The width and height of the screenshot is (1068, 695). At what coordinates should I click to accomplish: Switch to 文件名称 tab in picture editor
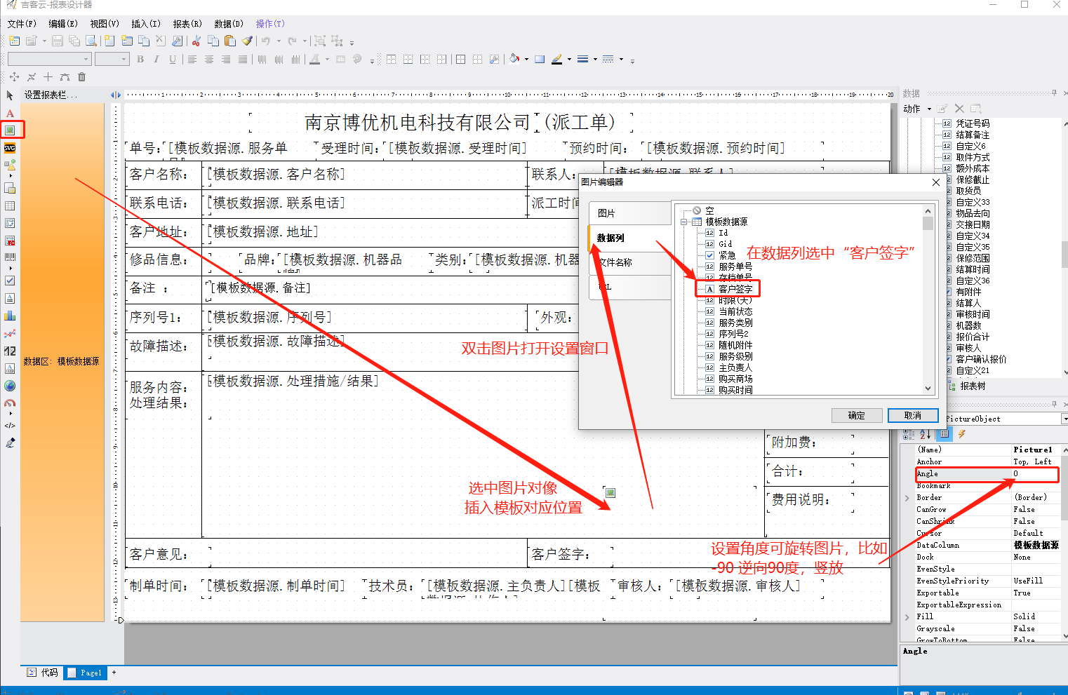(629, 262)
